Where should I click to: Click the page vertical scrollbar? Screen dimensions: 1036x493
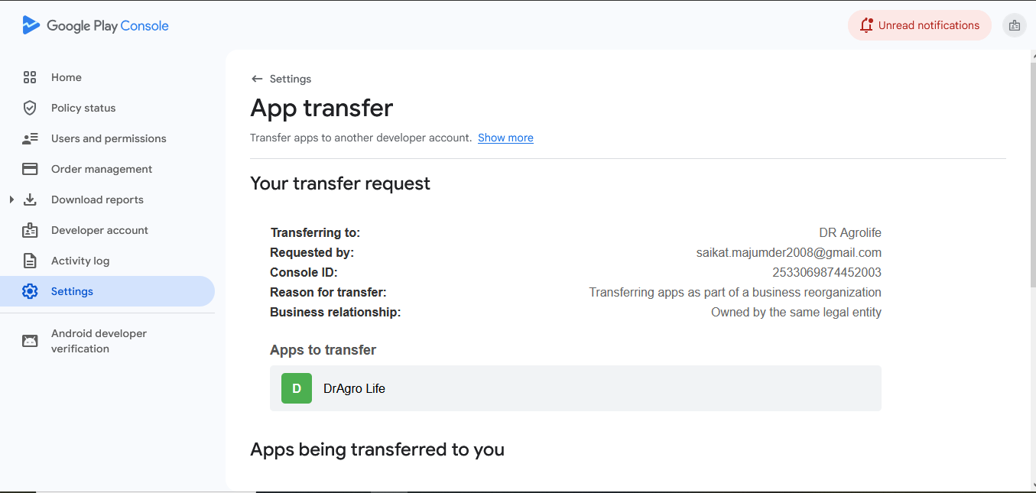click(x=1031, y=168)
